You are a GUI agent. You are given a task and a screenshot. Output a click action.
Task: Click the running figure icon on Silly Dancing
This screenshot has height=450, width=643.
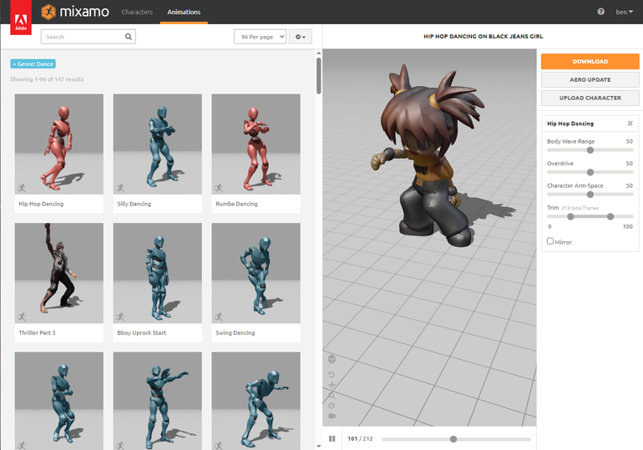coord(120,188)
